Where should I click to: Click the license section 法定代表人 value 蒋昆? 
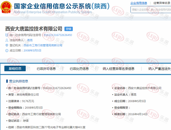(134, 95)
